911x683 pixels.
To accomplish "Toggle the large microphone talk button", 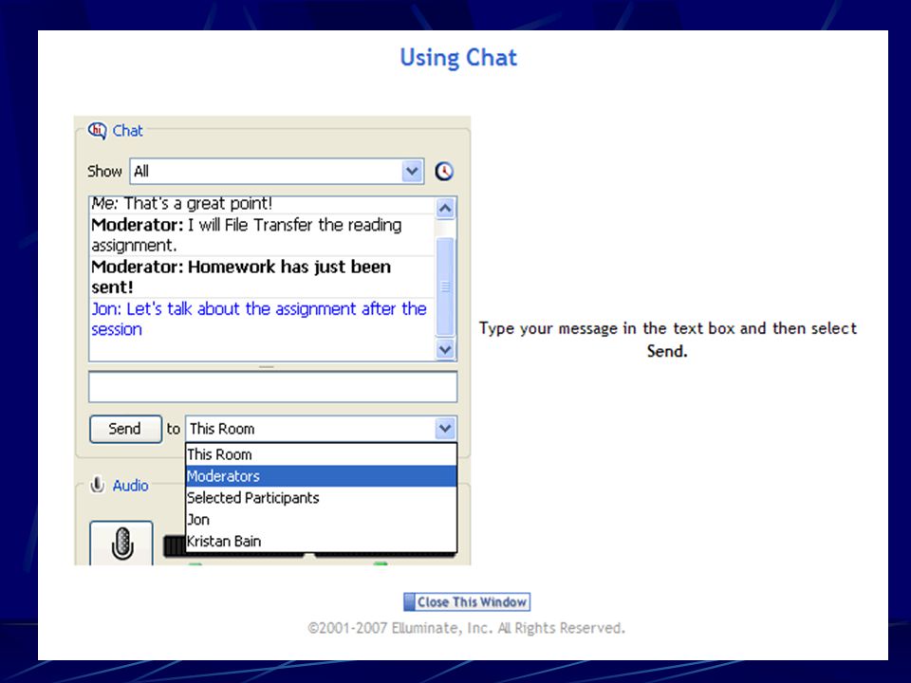I will (x=121, y=544).
